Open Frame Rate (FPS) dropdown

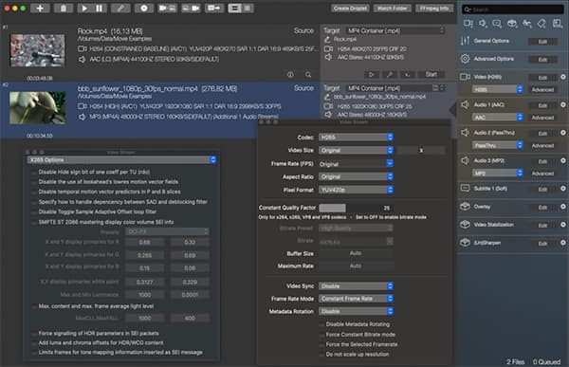(356, 164)
